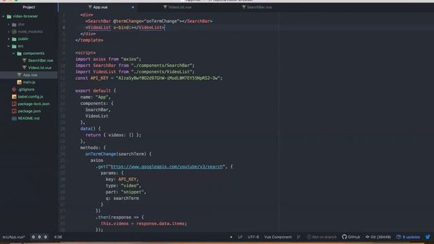434x244 pixels.
Task: Click the dist folder icon
Action: click(x=14, y=24)
